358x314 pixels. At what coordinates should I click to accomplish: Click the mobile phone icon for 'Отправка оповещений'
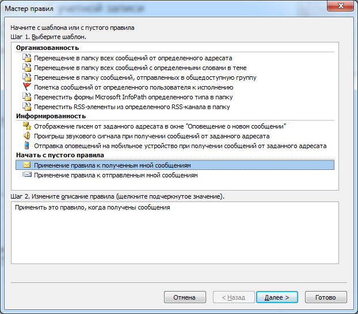[x=26, y=145]
